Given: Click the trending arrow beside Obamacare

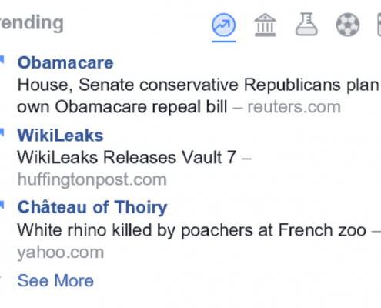Looking at the screenshot, I should click(2, 59).
